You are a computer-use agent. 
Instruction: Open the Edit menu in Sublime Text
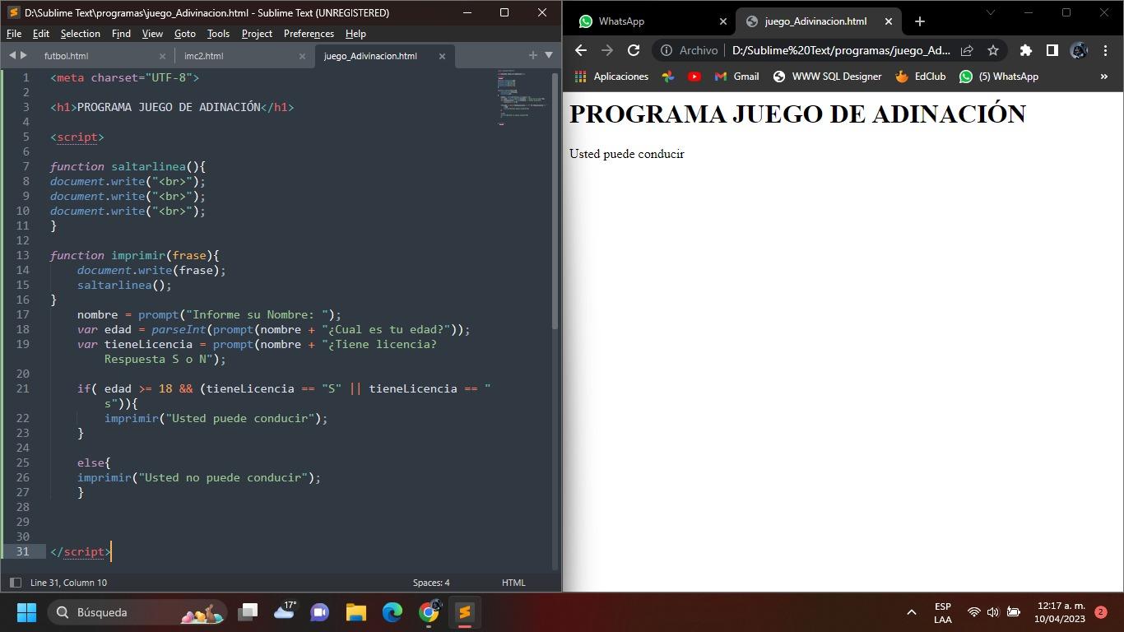click(40, 34)
